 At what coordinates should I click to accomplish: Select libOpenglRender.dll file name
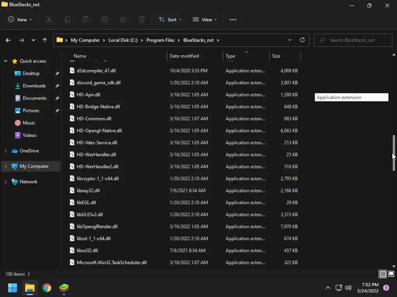pos(97,227)
